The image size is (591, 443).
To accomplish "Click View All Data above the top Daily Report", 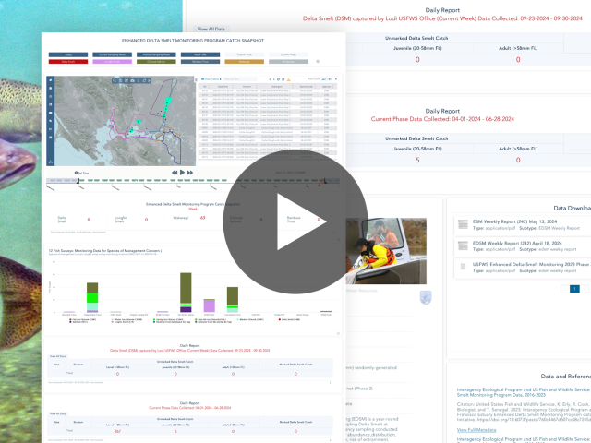I will pyautogui.click(x=211, y=29).
